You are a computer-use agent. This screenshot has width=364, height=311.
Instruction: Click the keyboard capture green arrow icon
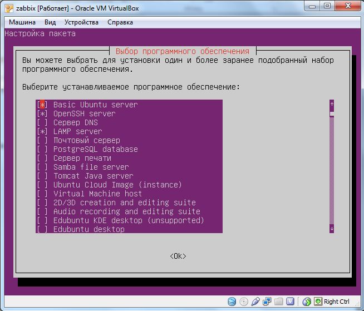point(318,302)
